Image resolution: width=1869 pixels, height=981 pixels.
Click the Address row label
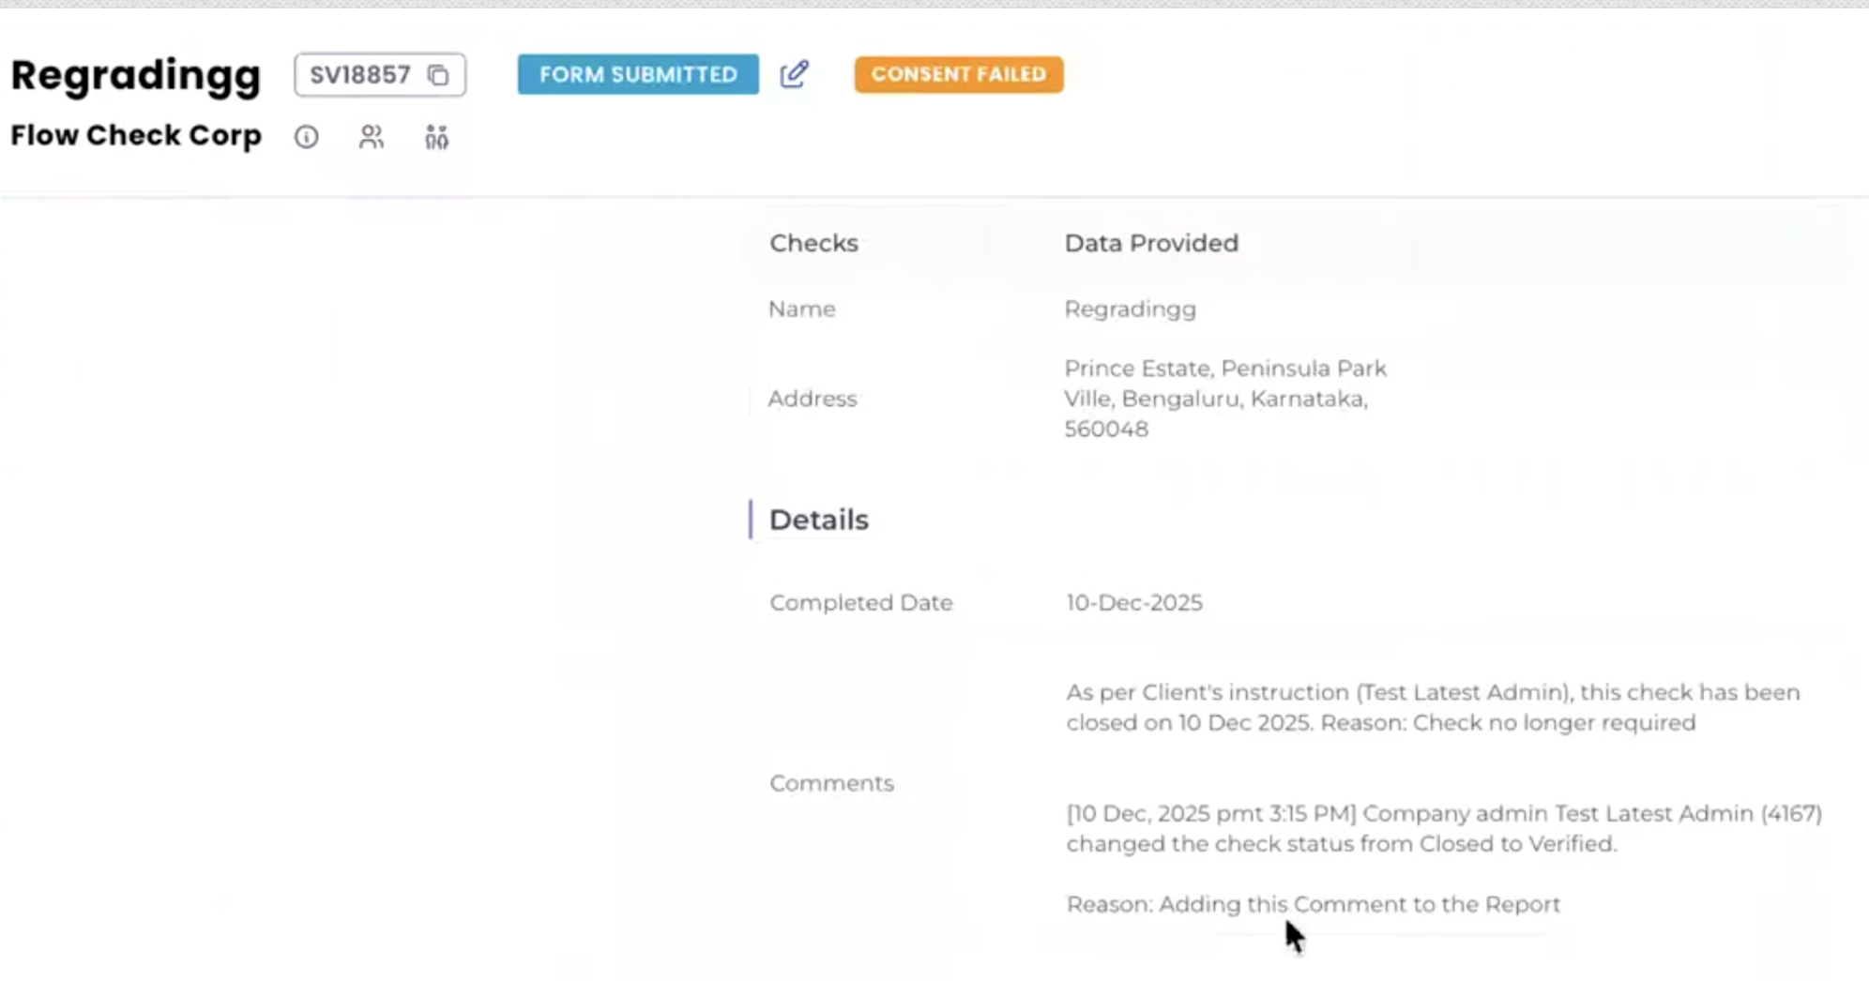point(812,399)
